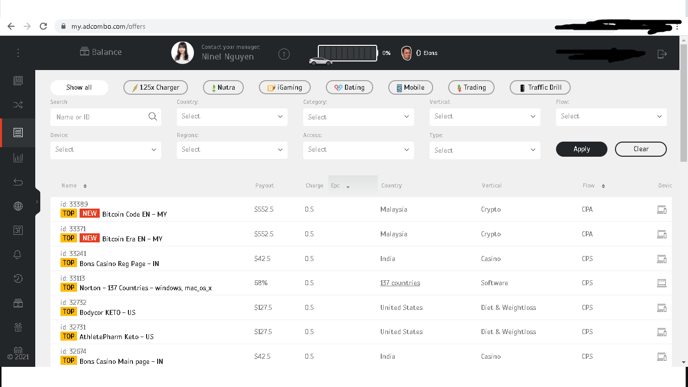Expand the Access dropdown
This screenshot has height=387, width=688.
(x=359, y=150)
